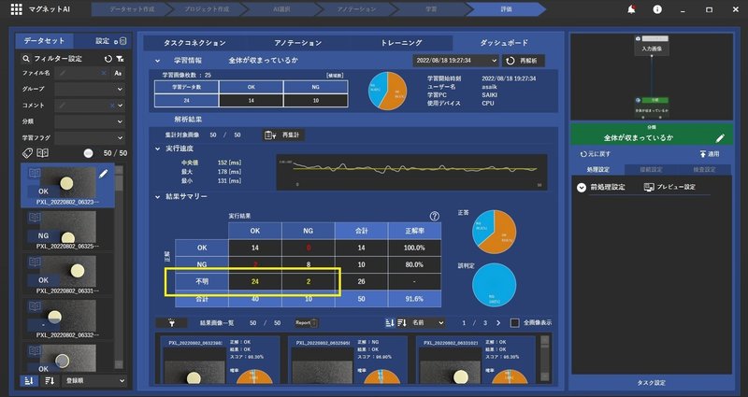Go to the 学習 workflow step

(430, 9)
